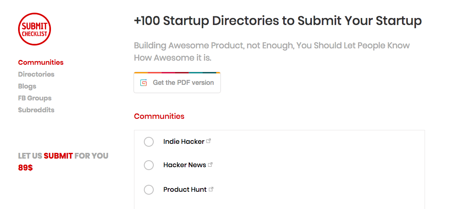Mark Hacker News as submitted

149,165
